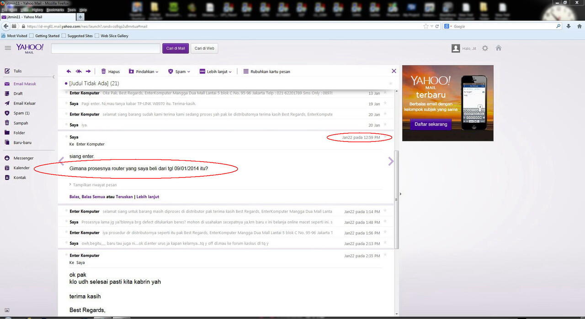Open the Bookmarks menu
Screen dimensions: 585x319
click(x=55, y=10)
